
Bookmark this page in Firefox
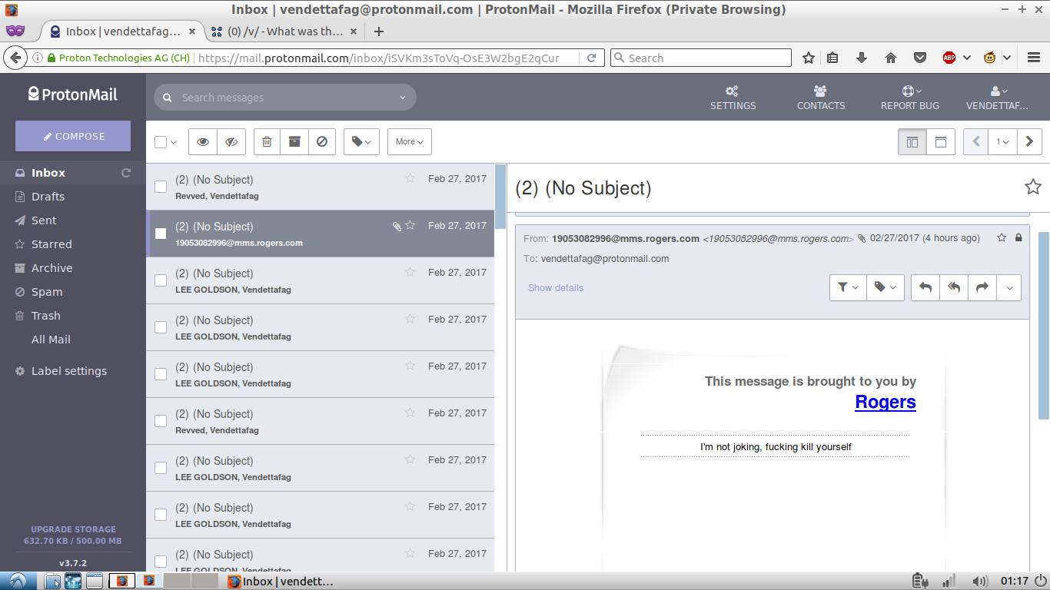point(809,58)
